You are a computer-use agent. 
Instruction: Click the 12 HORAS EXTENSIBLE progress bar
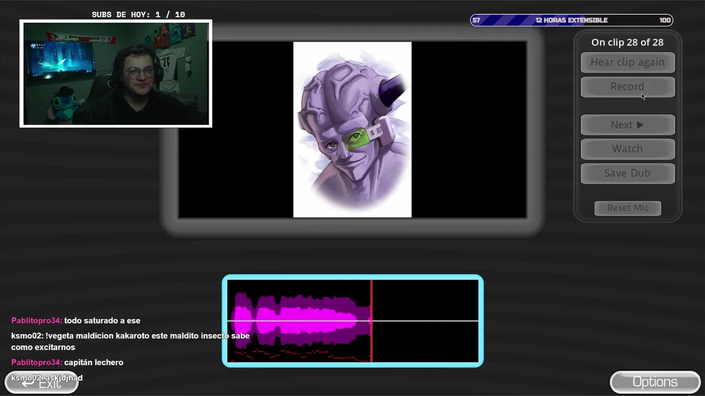[571, 20]
